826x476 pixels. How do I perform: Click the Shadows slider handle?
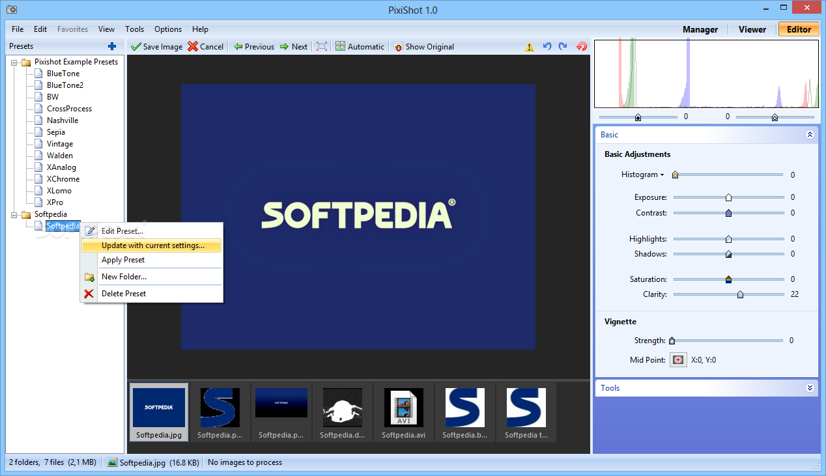[x=728, y=254]
